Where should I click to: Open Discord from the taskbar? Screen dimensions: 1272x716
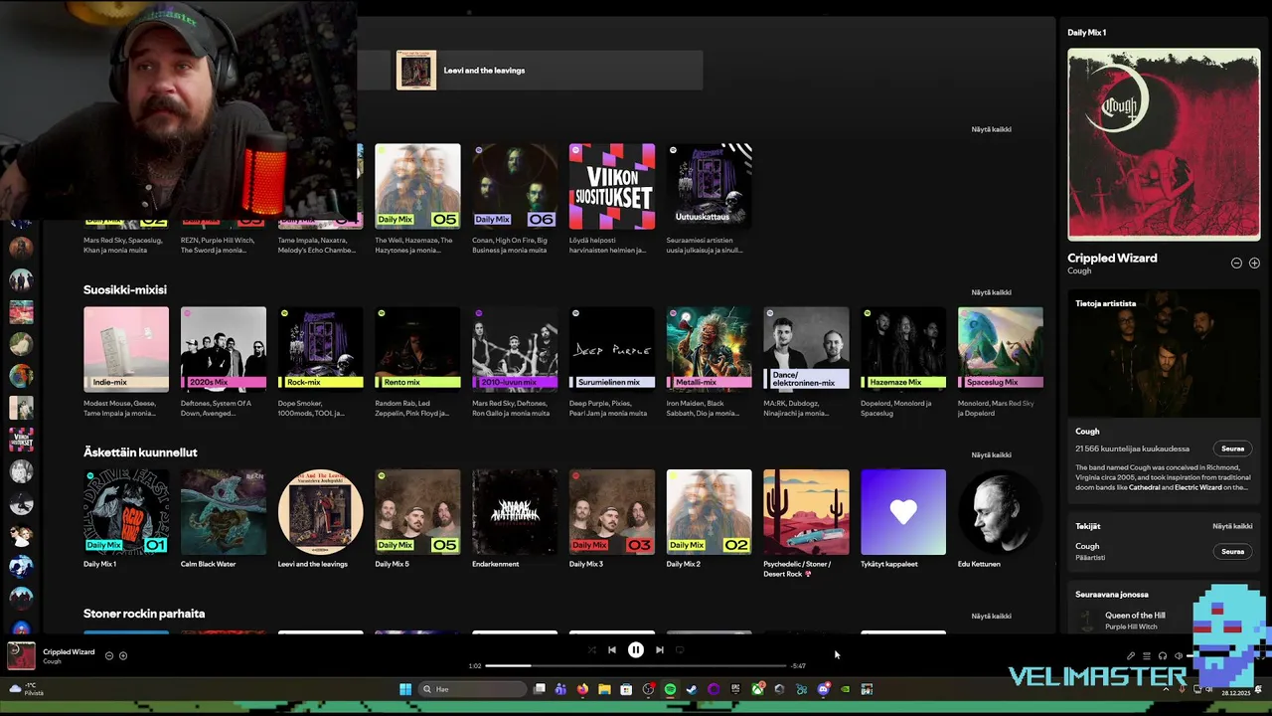pyautogui.click(x=823, y=689)
